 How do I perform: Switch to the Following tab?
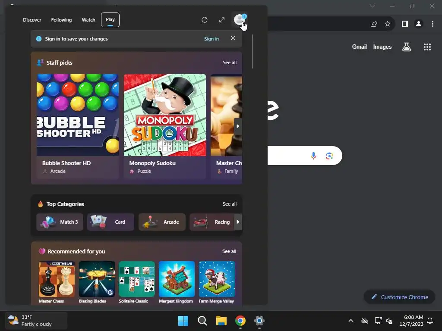61,20
